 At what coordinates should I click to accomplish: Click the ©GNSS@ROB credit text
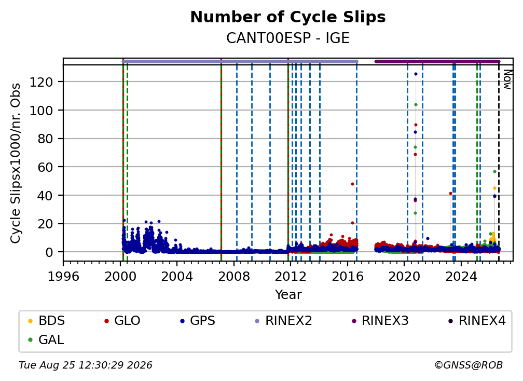[469, 365]
